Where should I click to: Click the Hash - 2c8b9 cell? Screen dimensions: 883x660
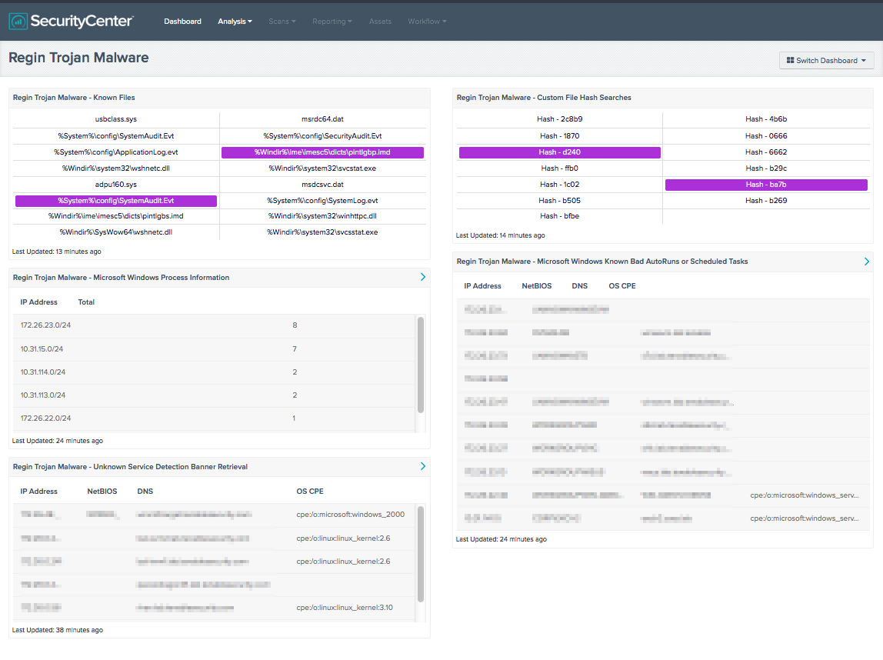pos(560,119)
